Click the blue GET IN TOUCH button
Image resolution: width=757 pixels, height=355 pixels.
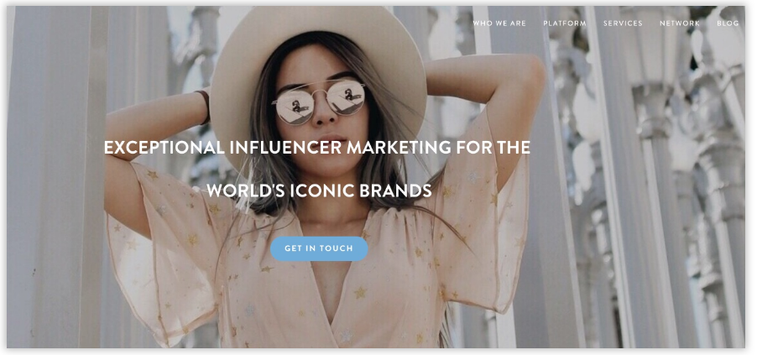coord(319,248)
